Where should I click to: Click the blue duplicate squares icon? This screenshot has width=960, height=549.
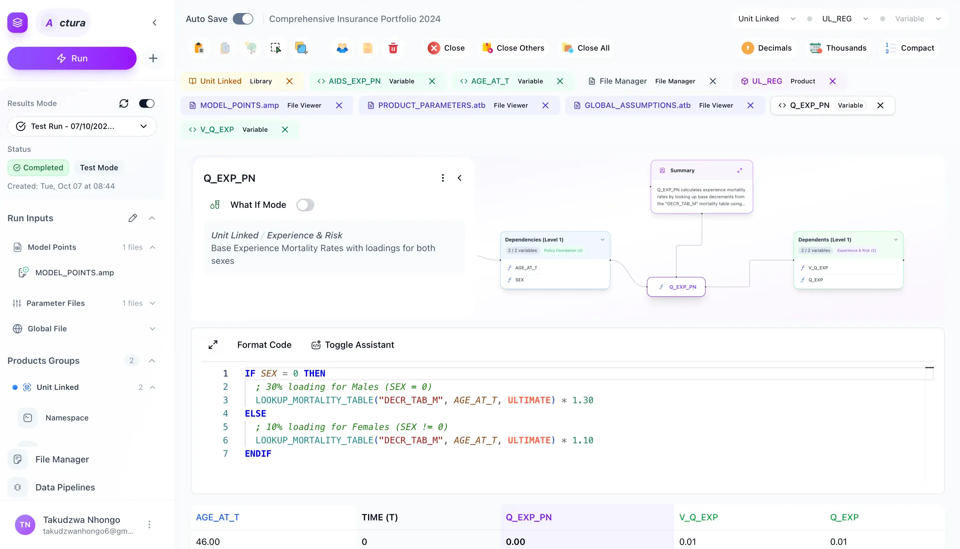[x=301, y=48]
